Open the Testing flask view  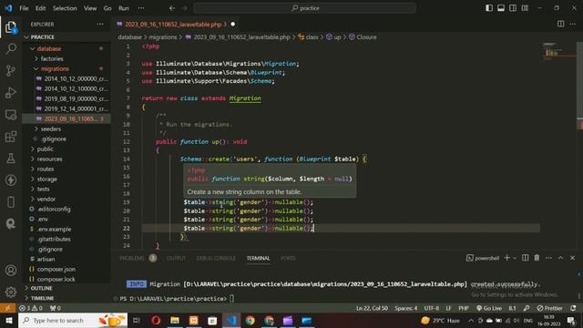coord(11,158)
